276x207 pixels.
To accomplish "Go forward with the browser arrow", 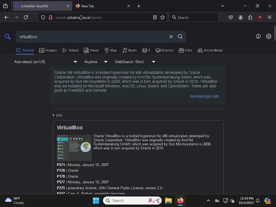I will pos(16,17).
